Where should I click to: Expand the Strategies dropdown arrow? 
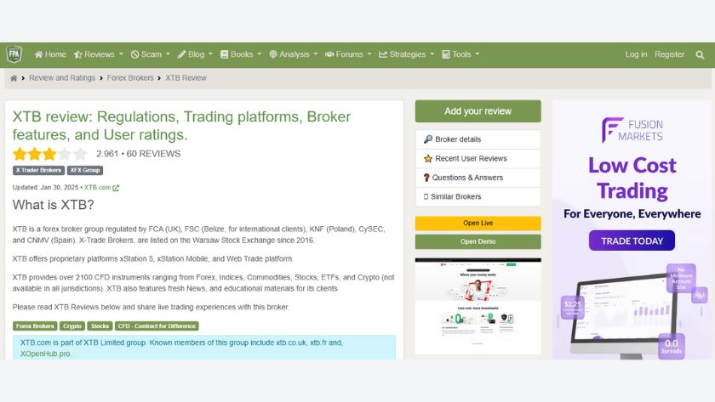[432, 54]
